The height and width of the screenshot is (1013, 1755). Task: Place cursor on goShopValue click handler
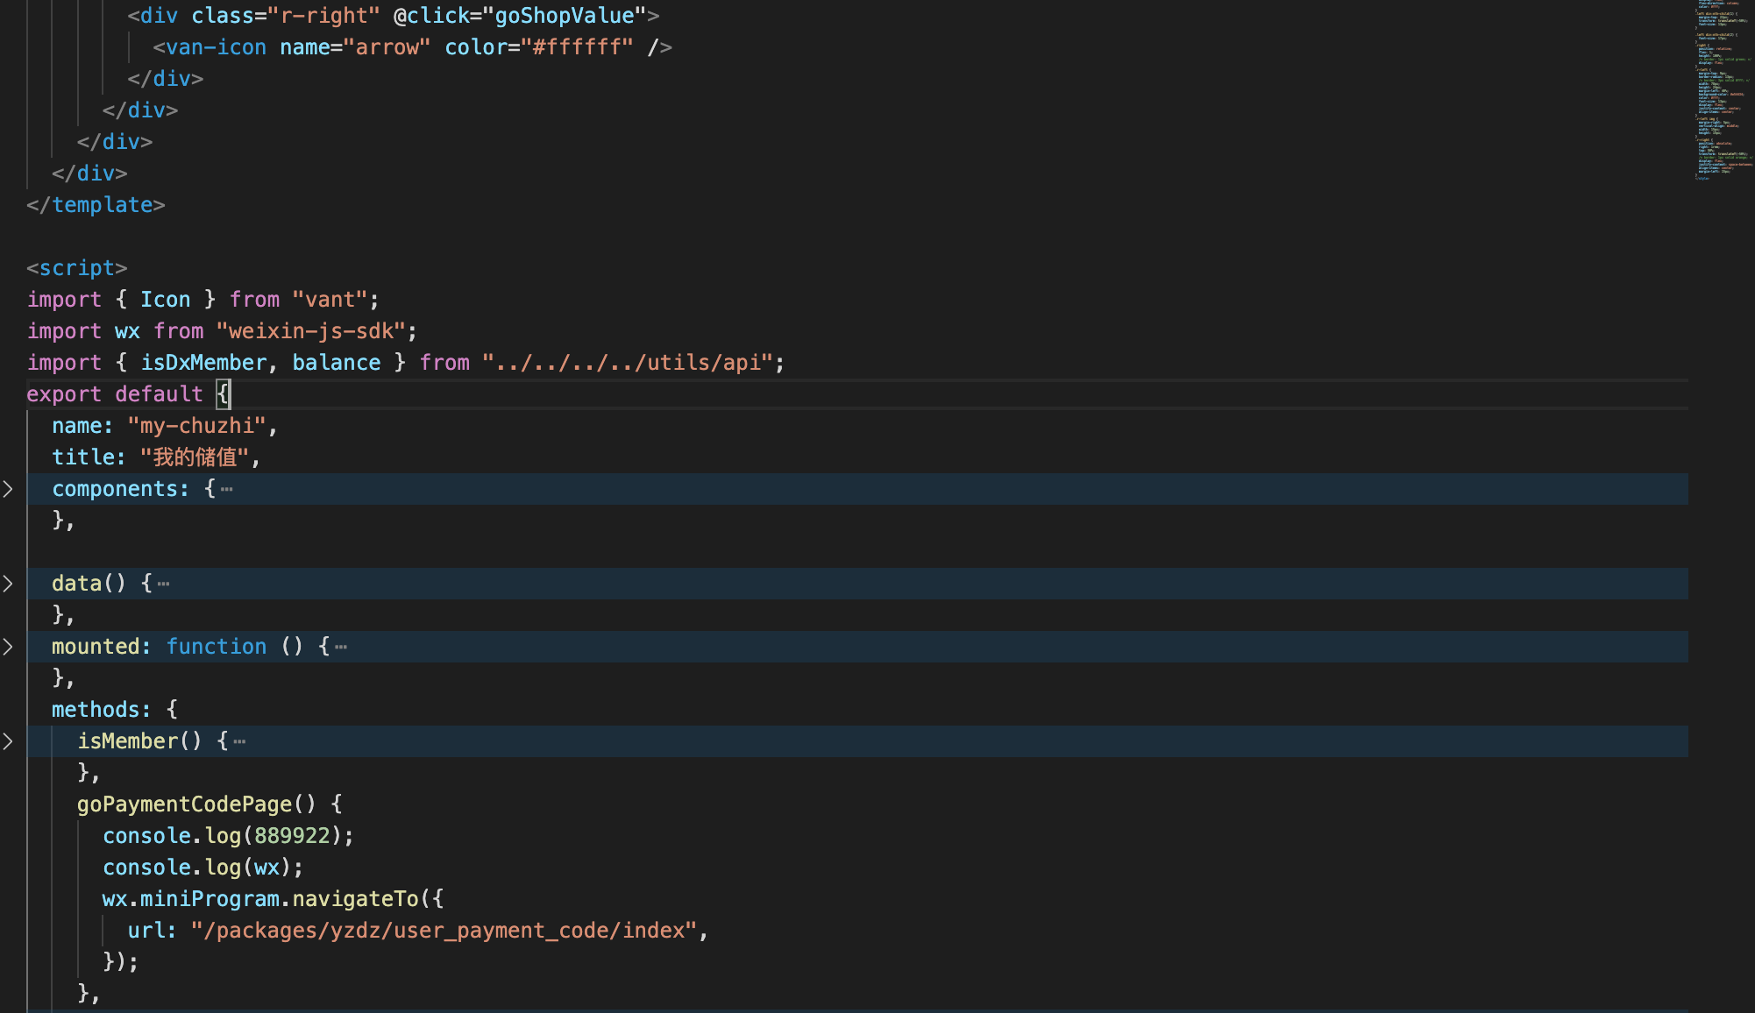pos(564,16)
